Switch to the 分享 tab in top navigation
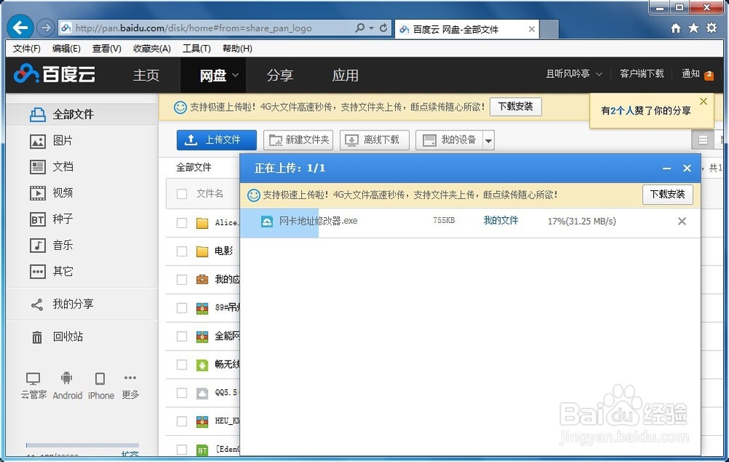 280,75
